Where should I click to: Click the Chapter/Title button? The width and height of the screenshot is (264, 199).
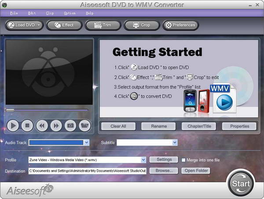pyautogui.click(x=199, y=126)
